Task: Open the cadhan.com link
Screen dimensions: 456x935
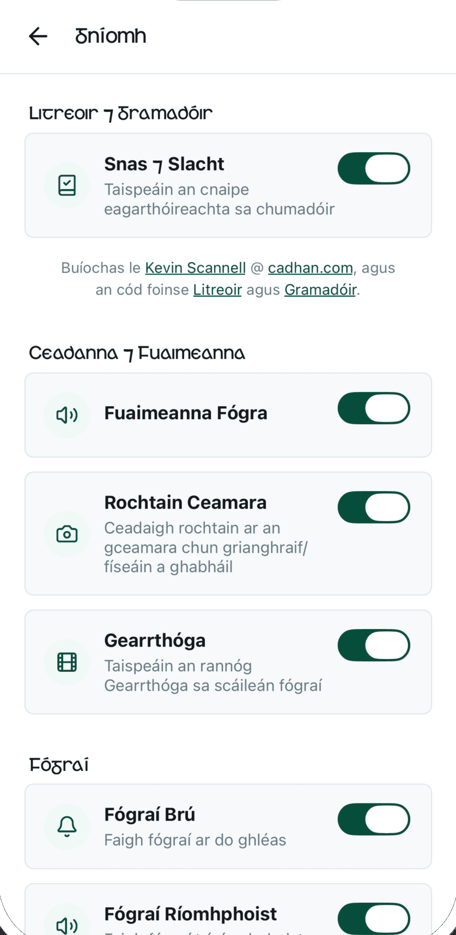Action: tap(310, 268)
